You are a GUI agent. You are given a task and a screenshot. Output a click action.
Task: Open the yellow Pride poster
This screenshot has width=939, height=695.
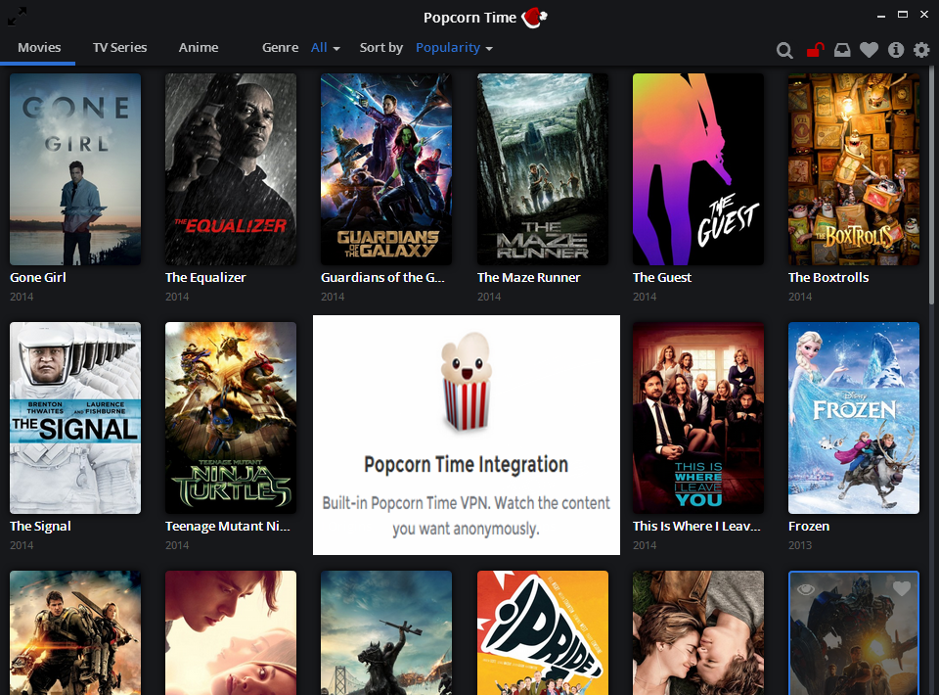point(543,632)
